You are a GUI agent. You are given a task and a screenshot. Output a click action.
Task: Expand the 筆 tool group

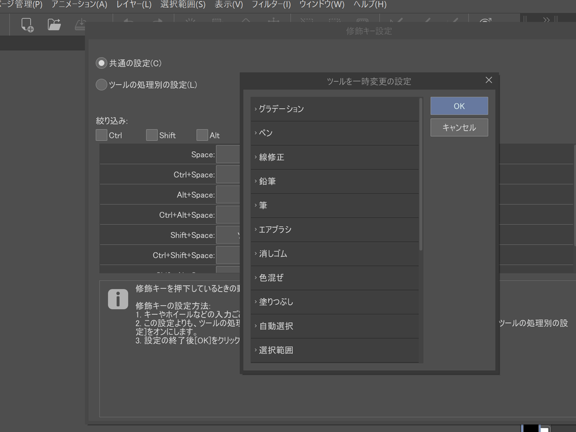[x=256, y=205]
